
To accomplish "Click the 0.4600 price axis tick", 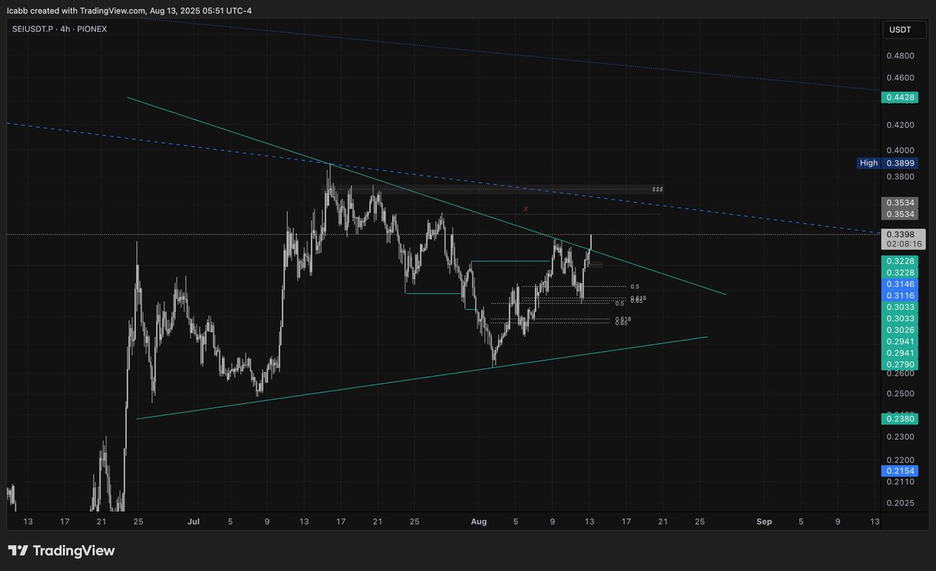I will point(899,78).
